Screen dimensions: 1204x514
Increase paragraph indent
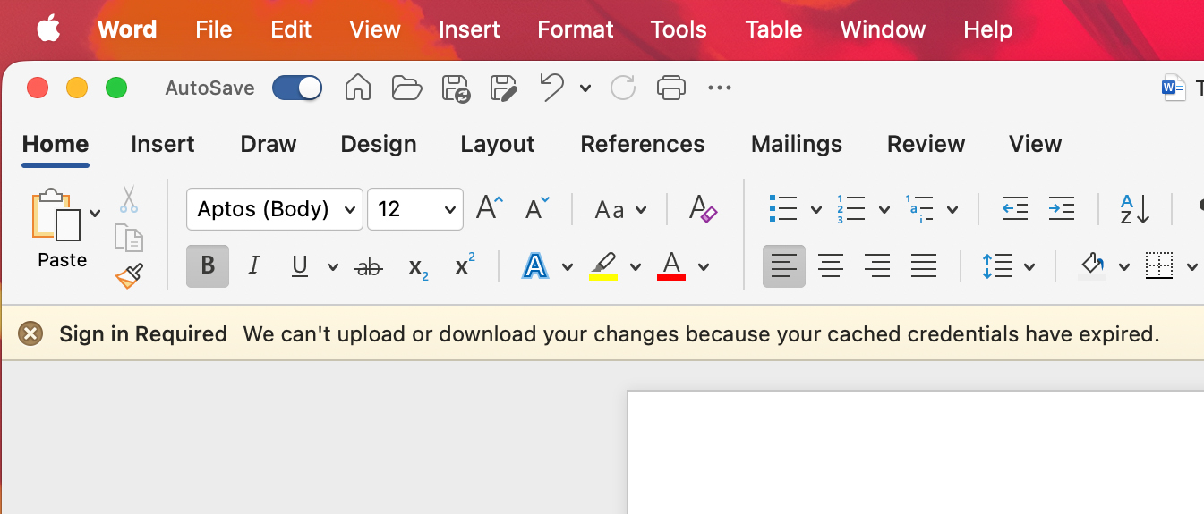coord(1061,209)
